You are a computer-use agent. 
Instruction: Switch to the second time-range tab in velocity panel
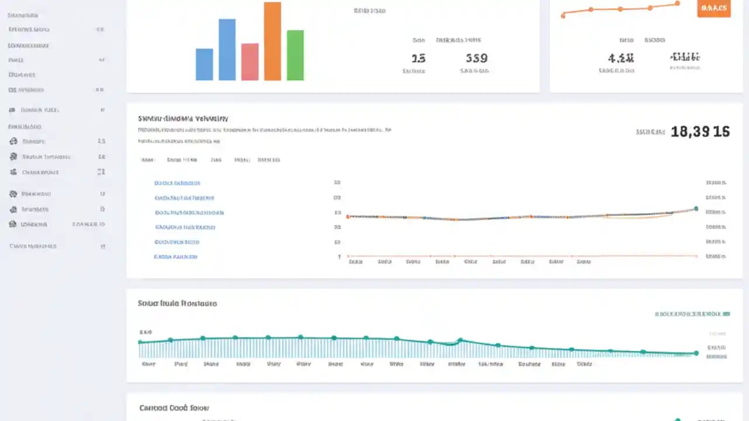(216, 160)
